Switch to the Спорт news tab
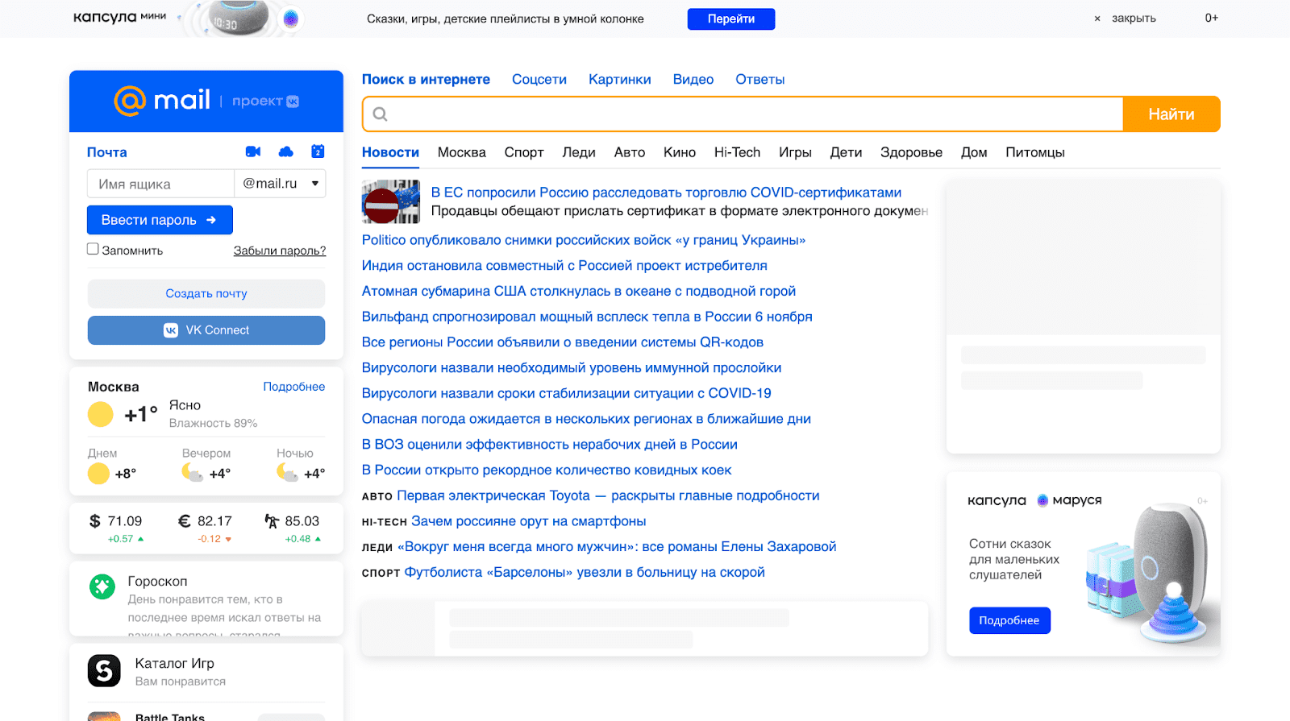Screen dimensions: 1290x721 point(524,152)
